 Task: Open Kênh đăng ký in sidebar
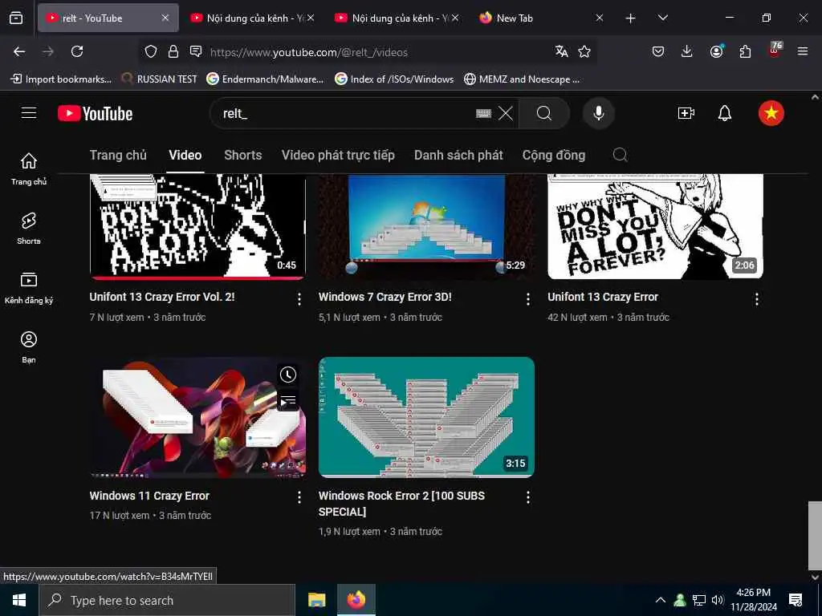29,288
